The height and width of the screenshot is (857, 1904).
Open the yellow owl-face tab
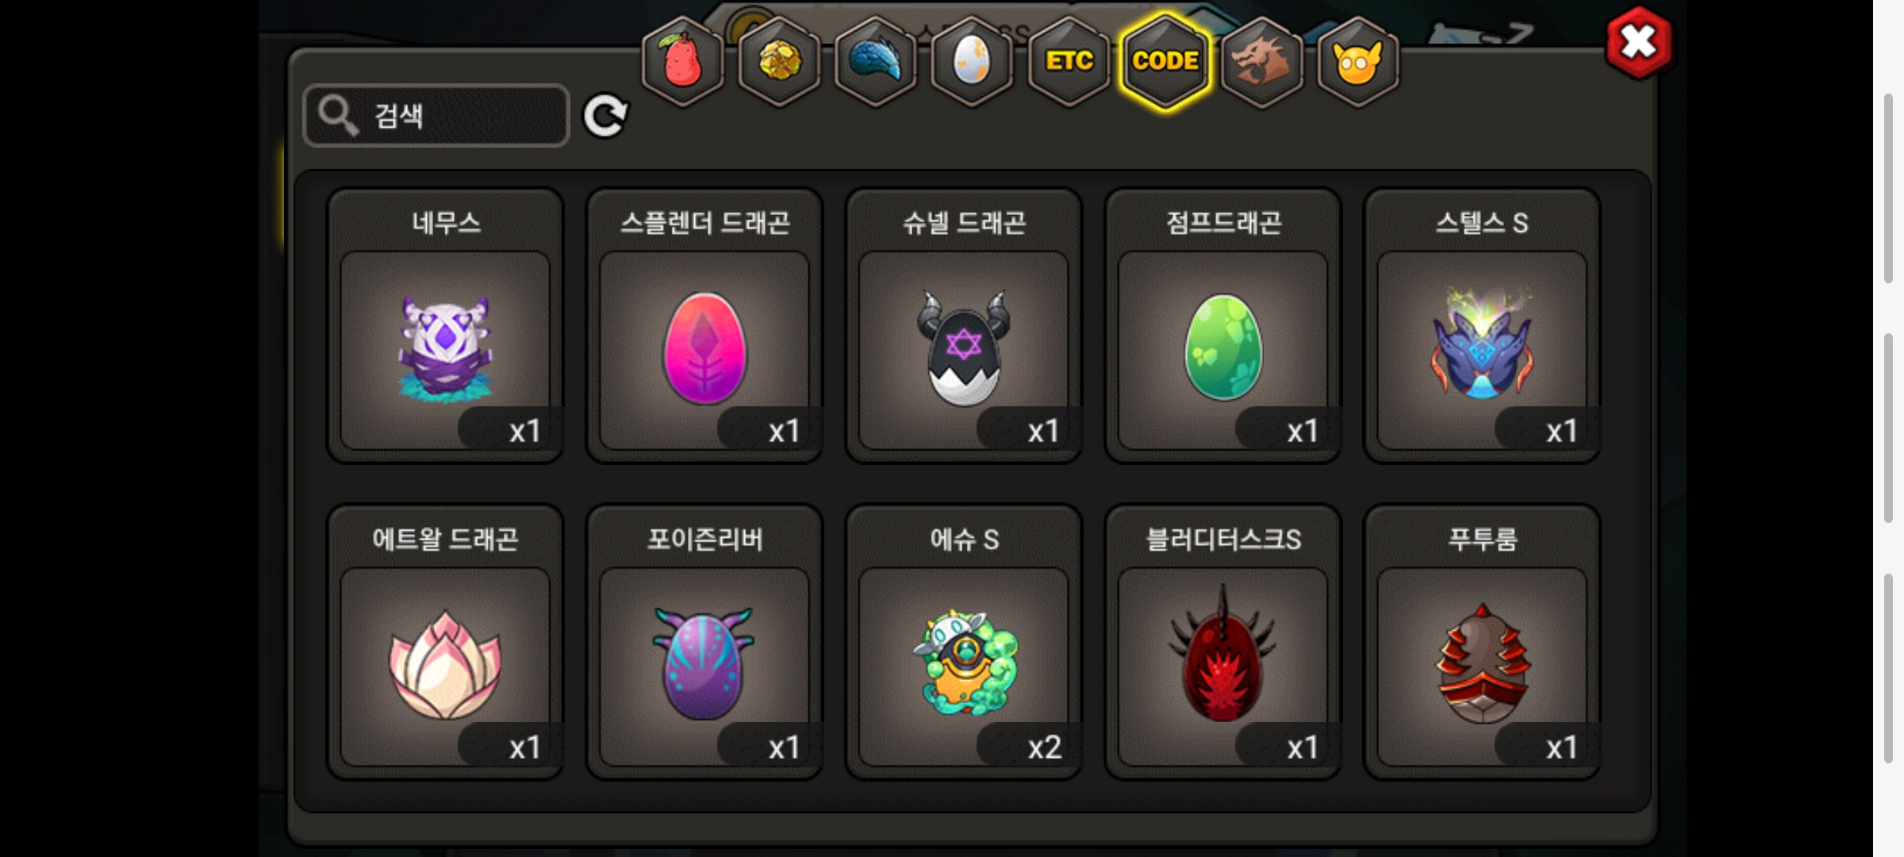pos(1358,61)
